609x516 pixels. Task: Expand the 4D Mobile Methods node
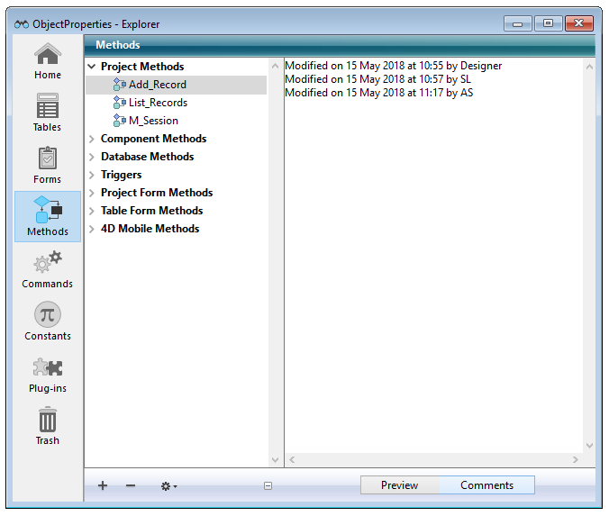click(92, 229)
